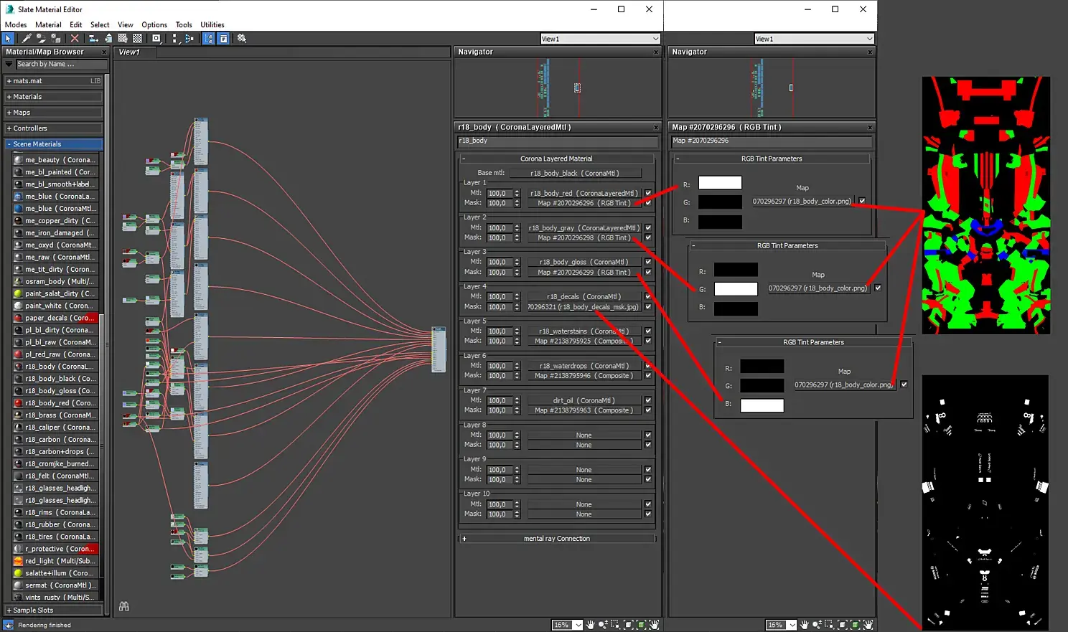Click the Move Children toolbar icon
1068x632 pixels.
[93, 39]
